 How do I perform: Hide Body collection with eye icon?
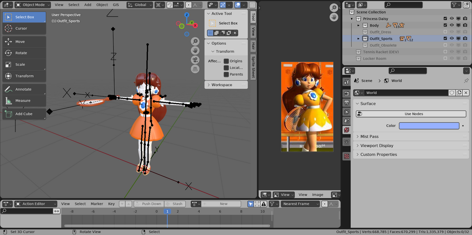click(x=452, y=25)
